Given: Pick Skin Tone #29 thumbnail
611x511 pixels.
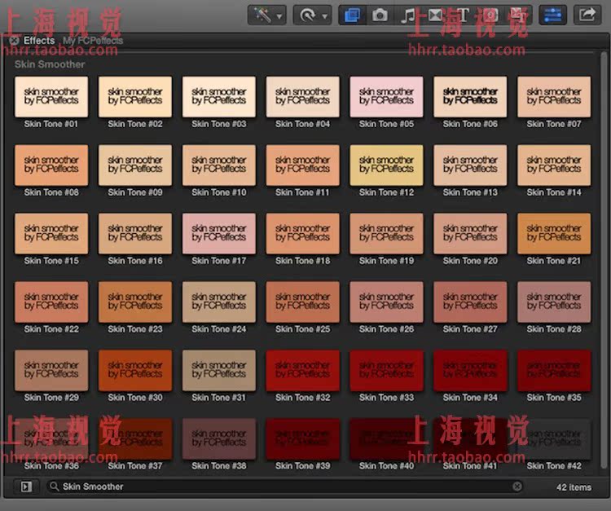Looking at the screenshot, I should 51,370.
